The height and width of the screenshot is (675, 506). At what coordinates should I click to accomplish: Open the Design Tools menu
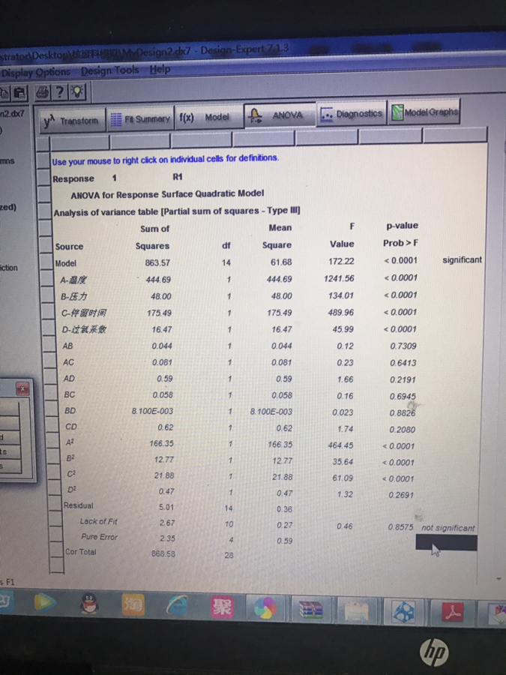110,70
